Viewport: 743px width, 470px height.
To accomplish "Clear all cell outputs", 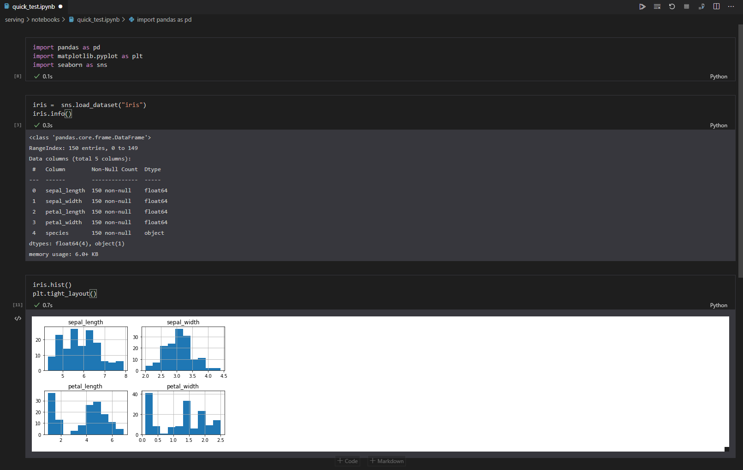I will [657, 6].
